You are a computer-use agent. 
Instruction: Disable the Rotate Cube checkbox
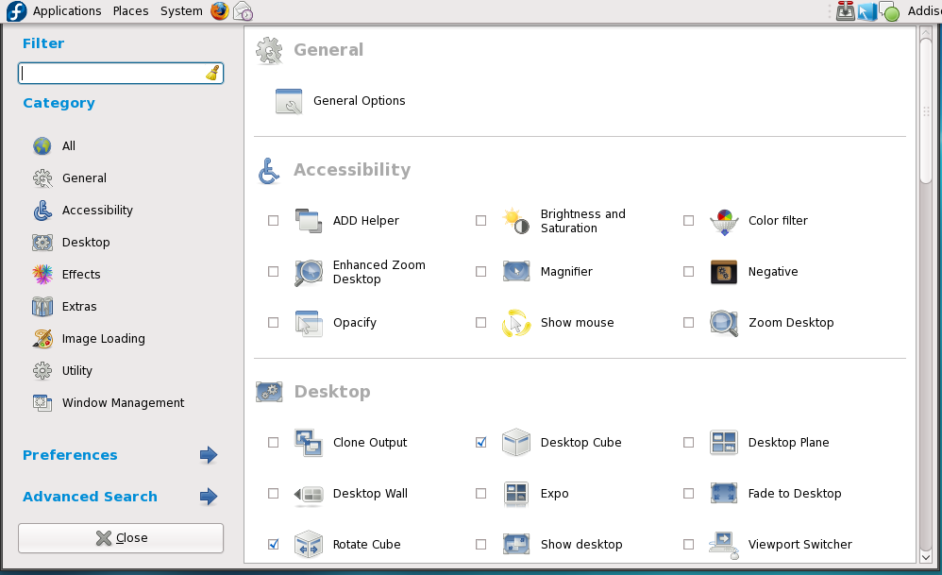point(274,545)
